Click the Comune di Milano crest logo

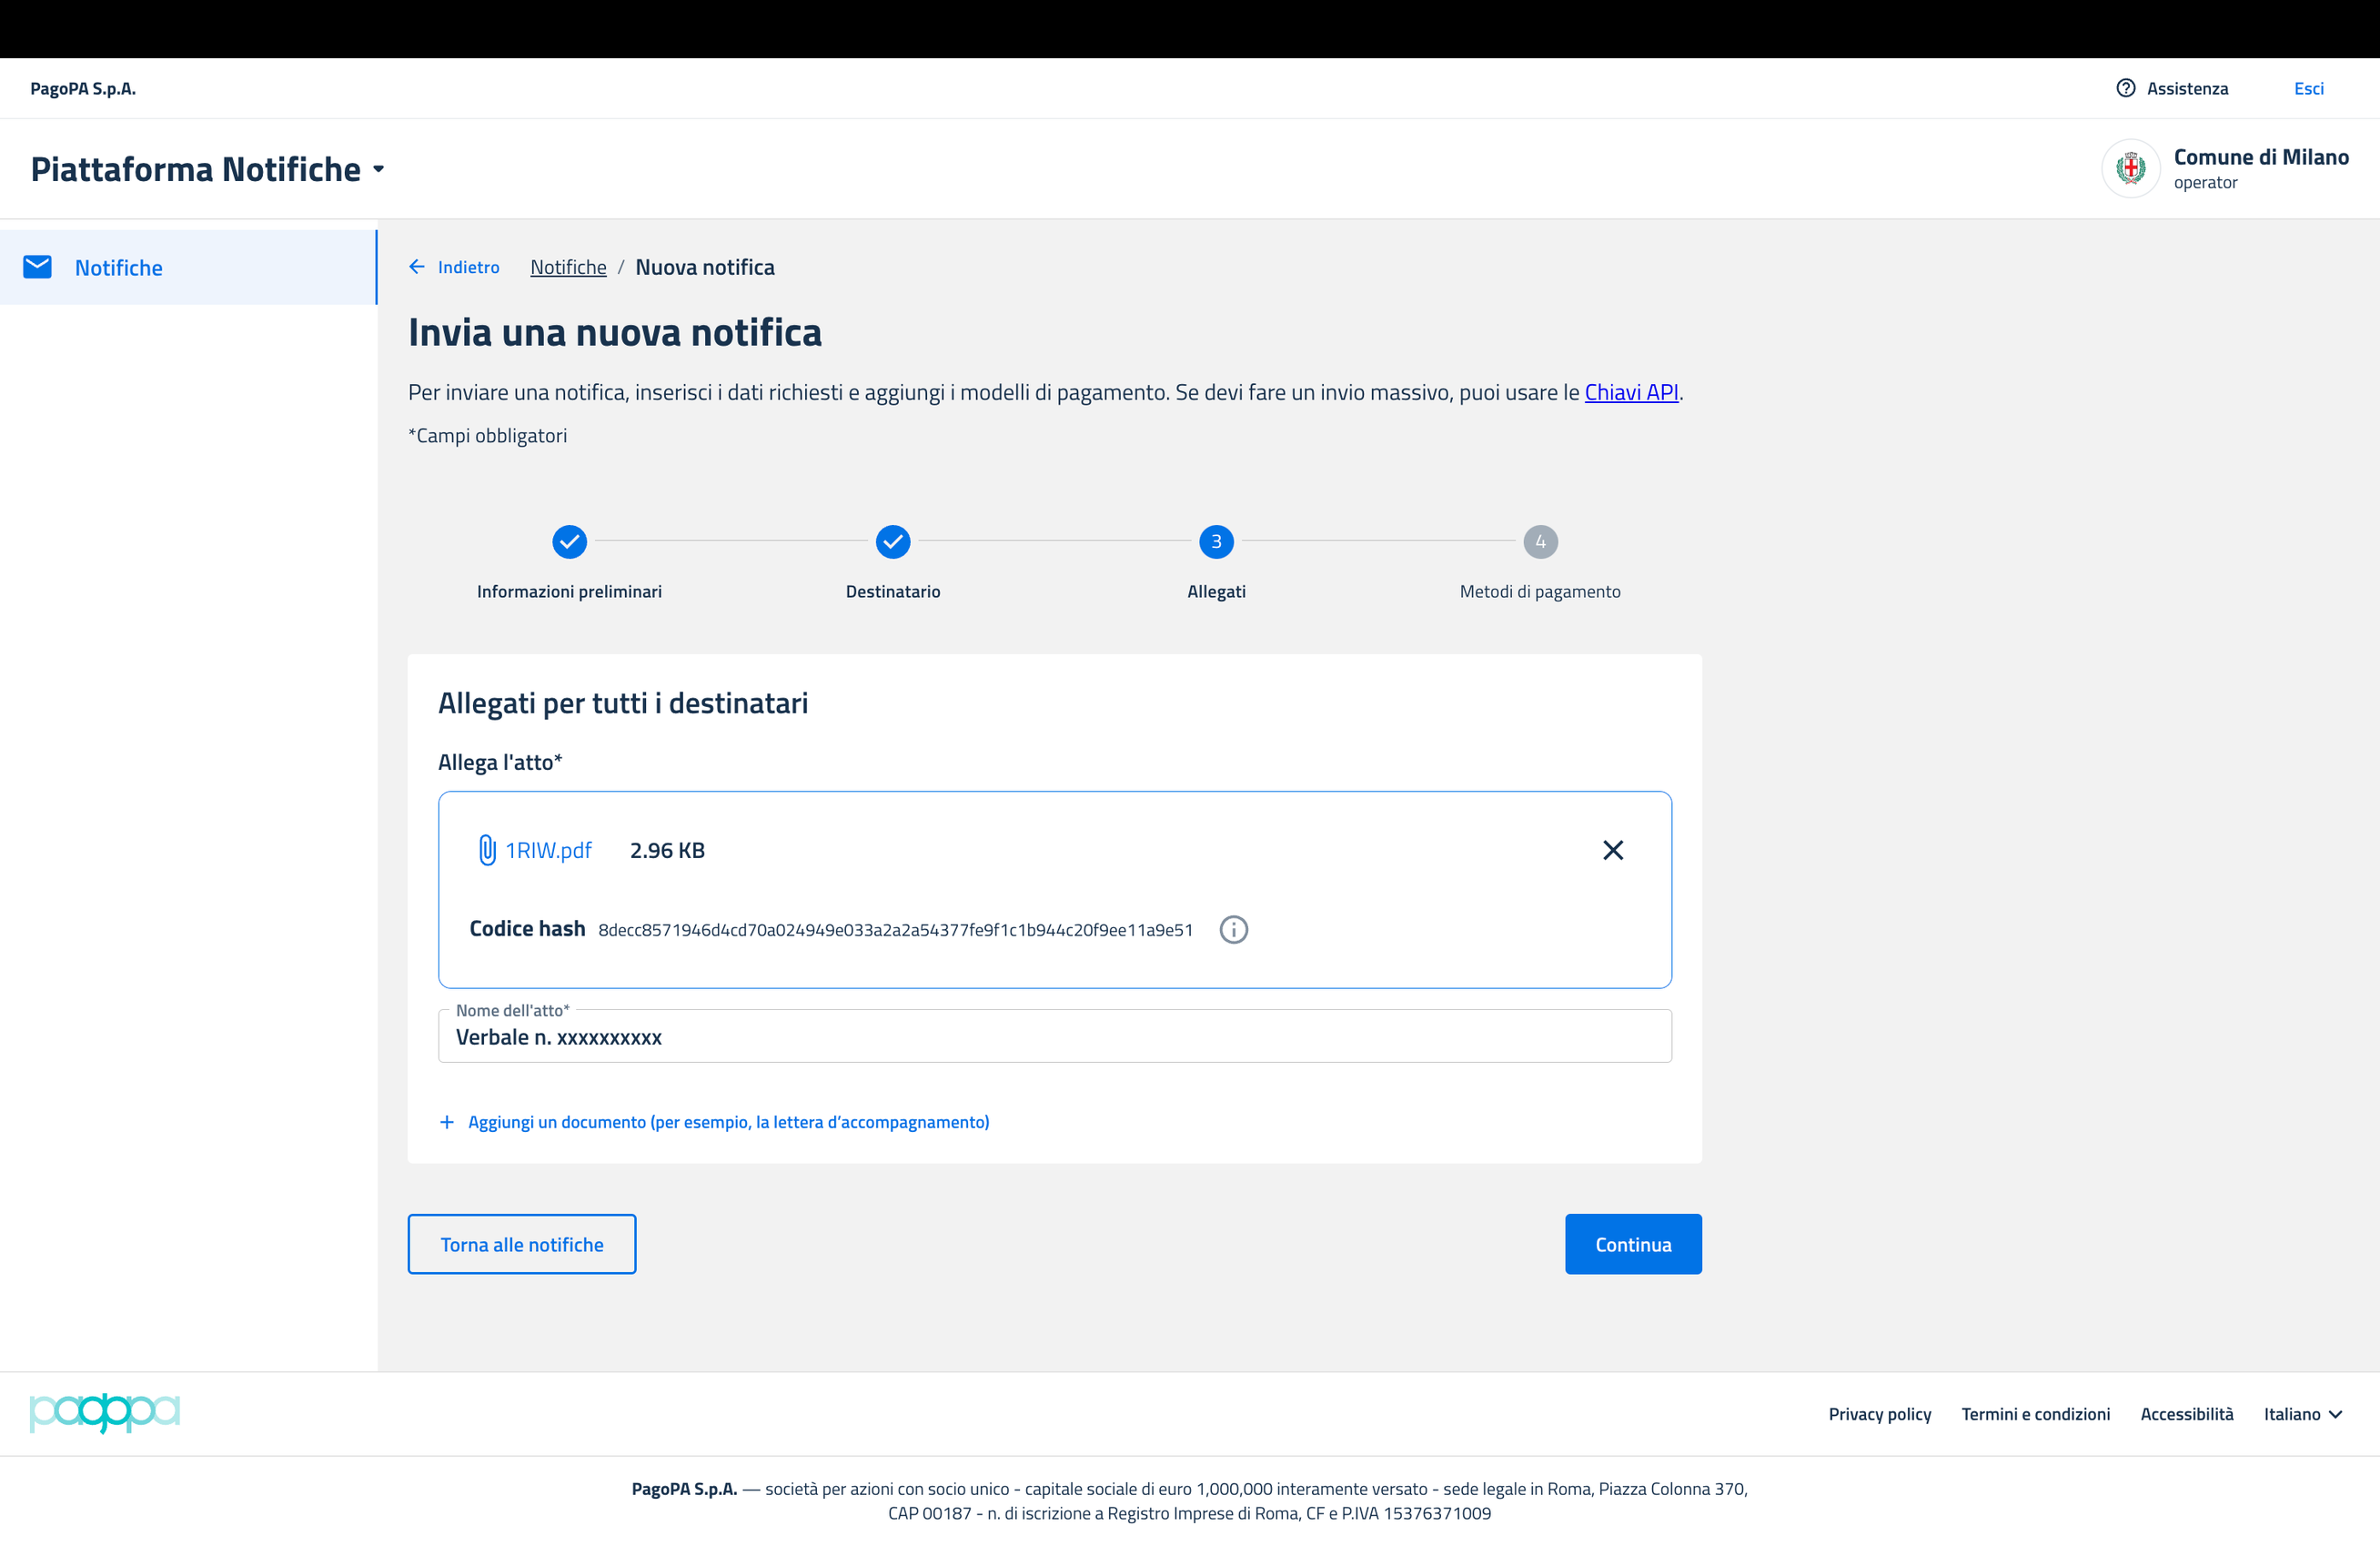click(x=2130, y=168)
